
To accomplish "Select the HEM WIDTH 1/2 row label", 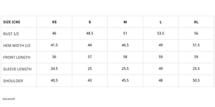I will coord(17,45).
